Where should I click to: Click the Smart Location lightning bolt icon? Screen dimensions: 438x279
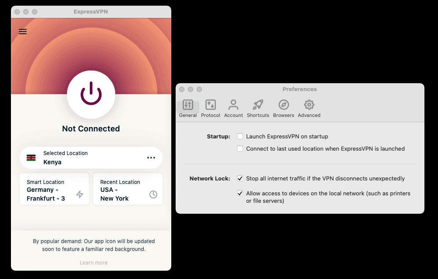pos(80,194)
